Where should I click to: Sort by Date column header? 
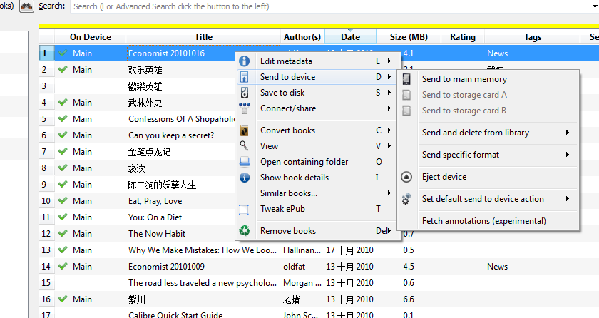350,36
